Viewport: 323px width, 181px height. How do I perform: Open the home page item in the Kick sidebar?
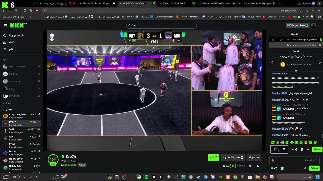(14, 36)
